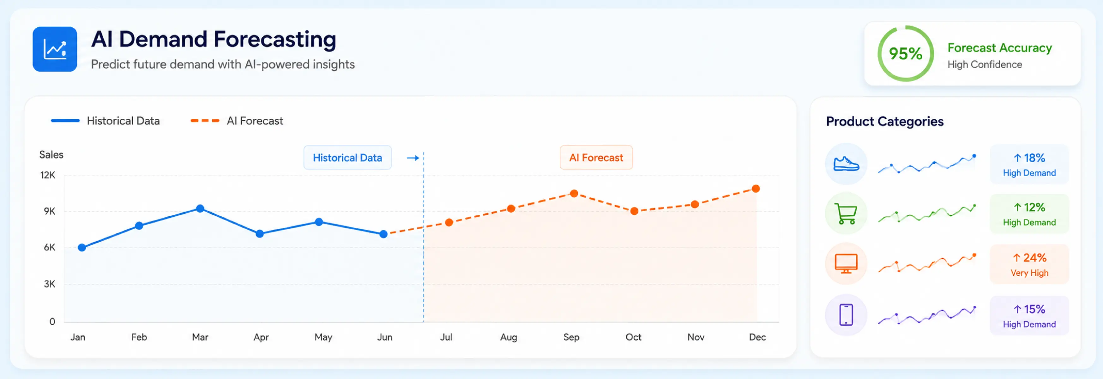Click the 12K y-axis label
This screenshot has height=379, width=1103.
[47, 175]
